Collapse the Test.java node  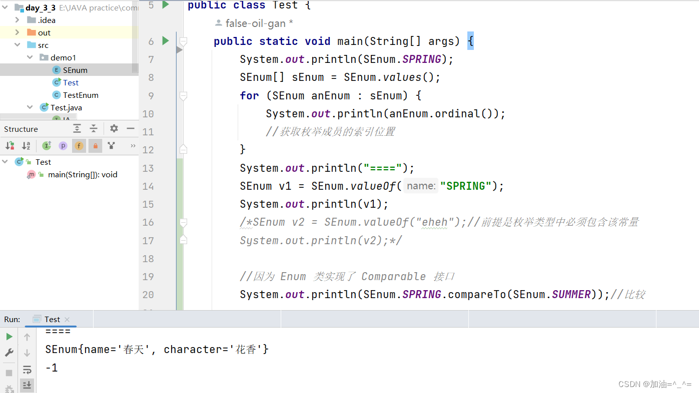point(30,107)
